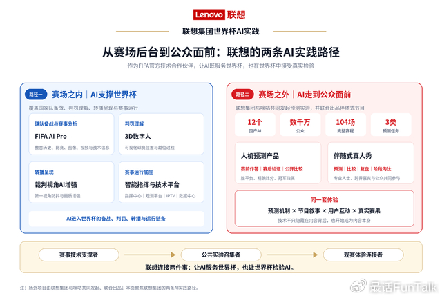Image resolution: width=442 pixels, height=298 pixels.
Task: Click the heading 赛场之外｜AI走到公众面前
Action: point(305,95)
